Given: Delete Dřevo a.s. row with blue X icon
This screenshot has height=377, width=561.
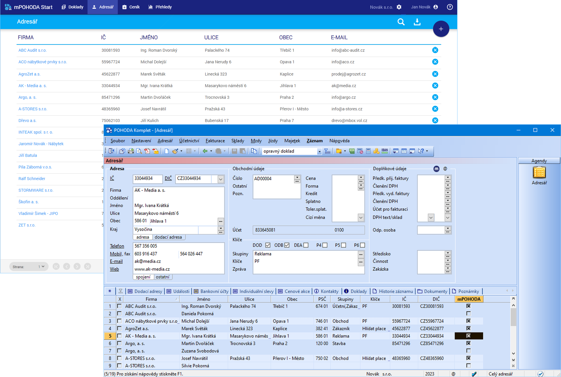Looking at the screenshot, I should click(435, 121).
